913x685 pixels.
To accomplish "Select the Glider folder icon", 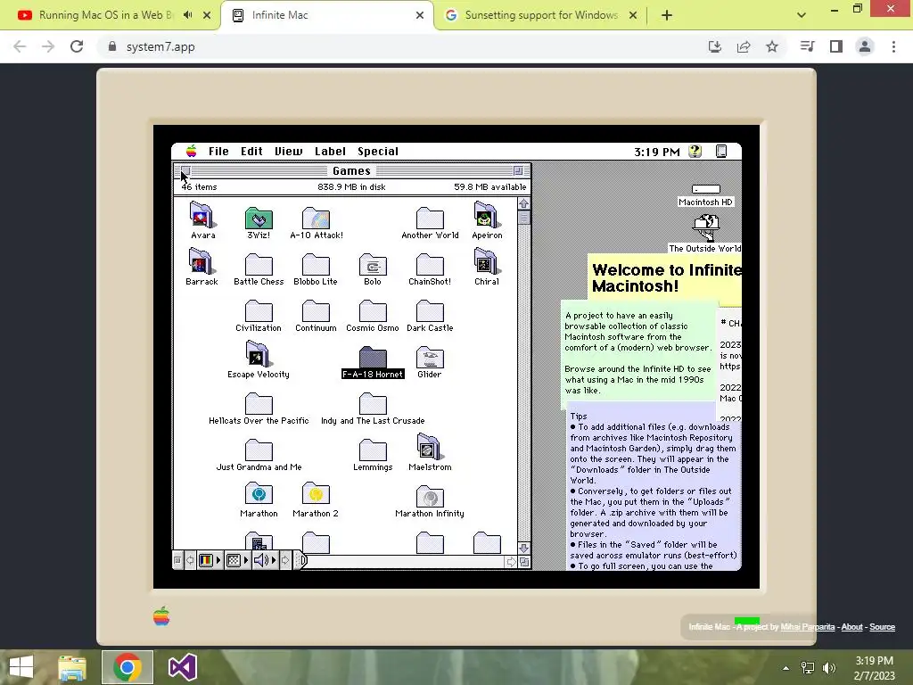I will pyautogui.click(x=430, y=359).
